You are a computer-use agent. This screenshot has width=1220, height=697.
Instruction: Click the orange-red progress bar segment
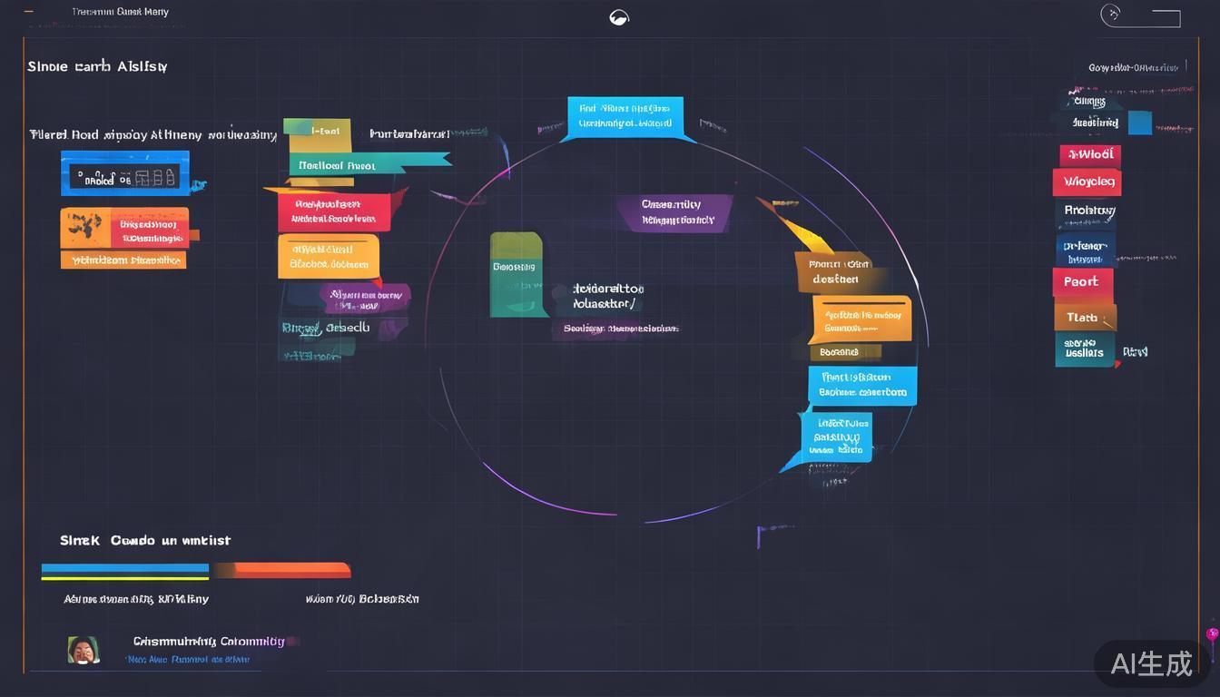282,571
